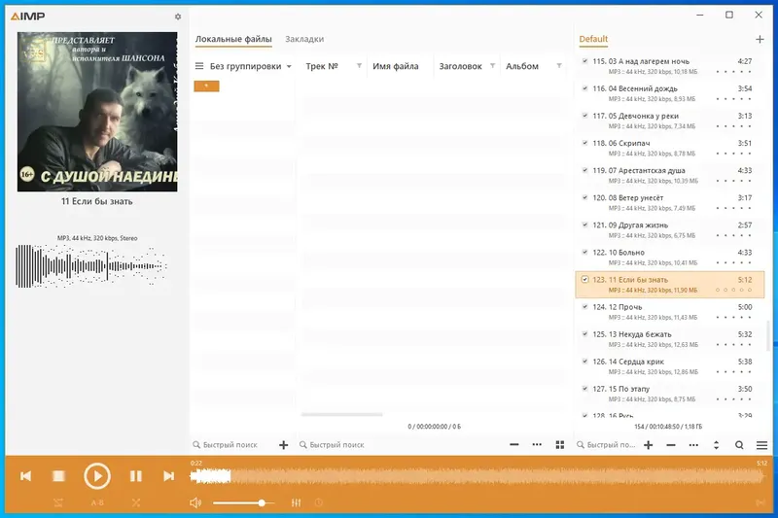This screenshot has height=518, width=778.
Task: Seek within the waveform progress bar
Action: coord(477,476)
